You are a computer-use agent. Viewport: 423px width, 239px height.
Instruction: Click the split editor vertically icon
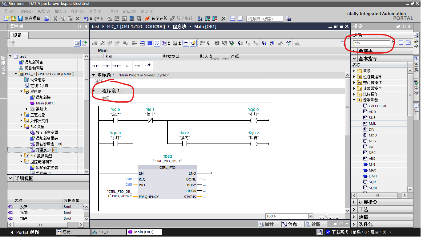tap(240, 18)
